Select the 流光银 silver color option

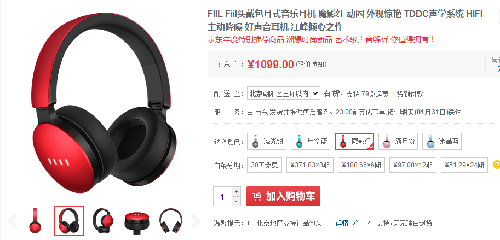coord(267,142)
